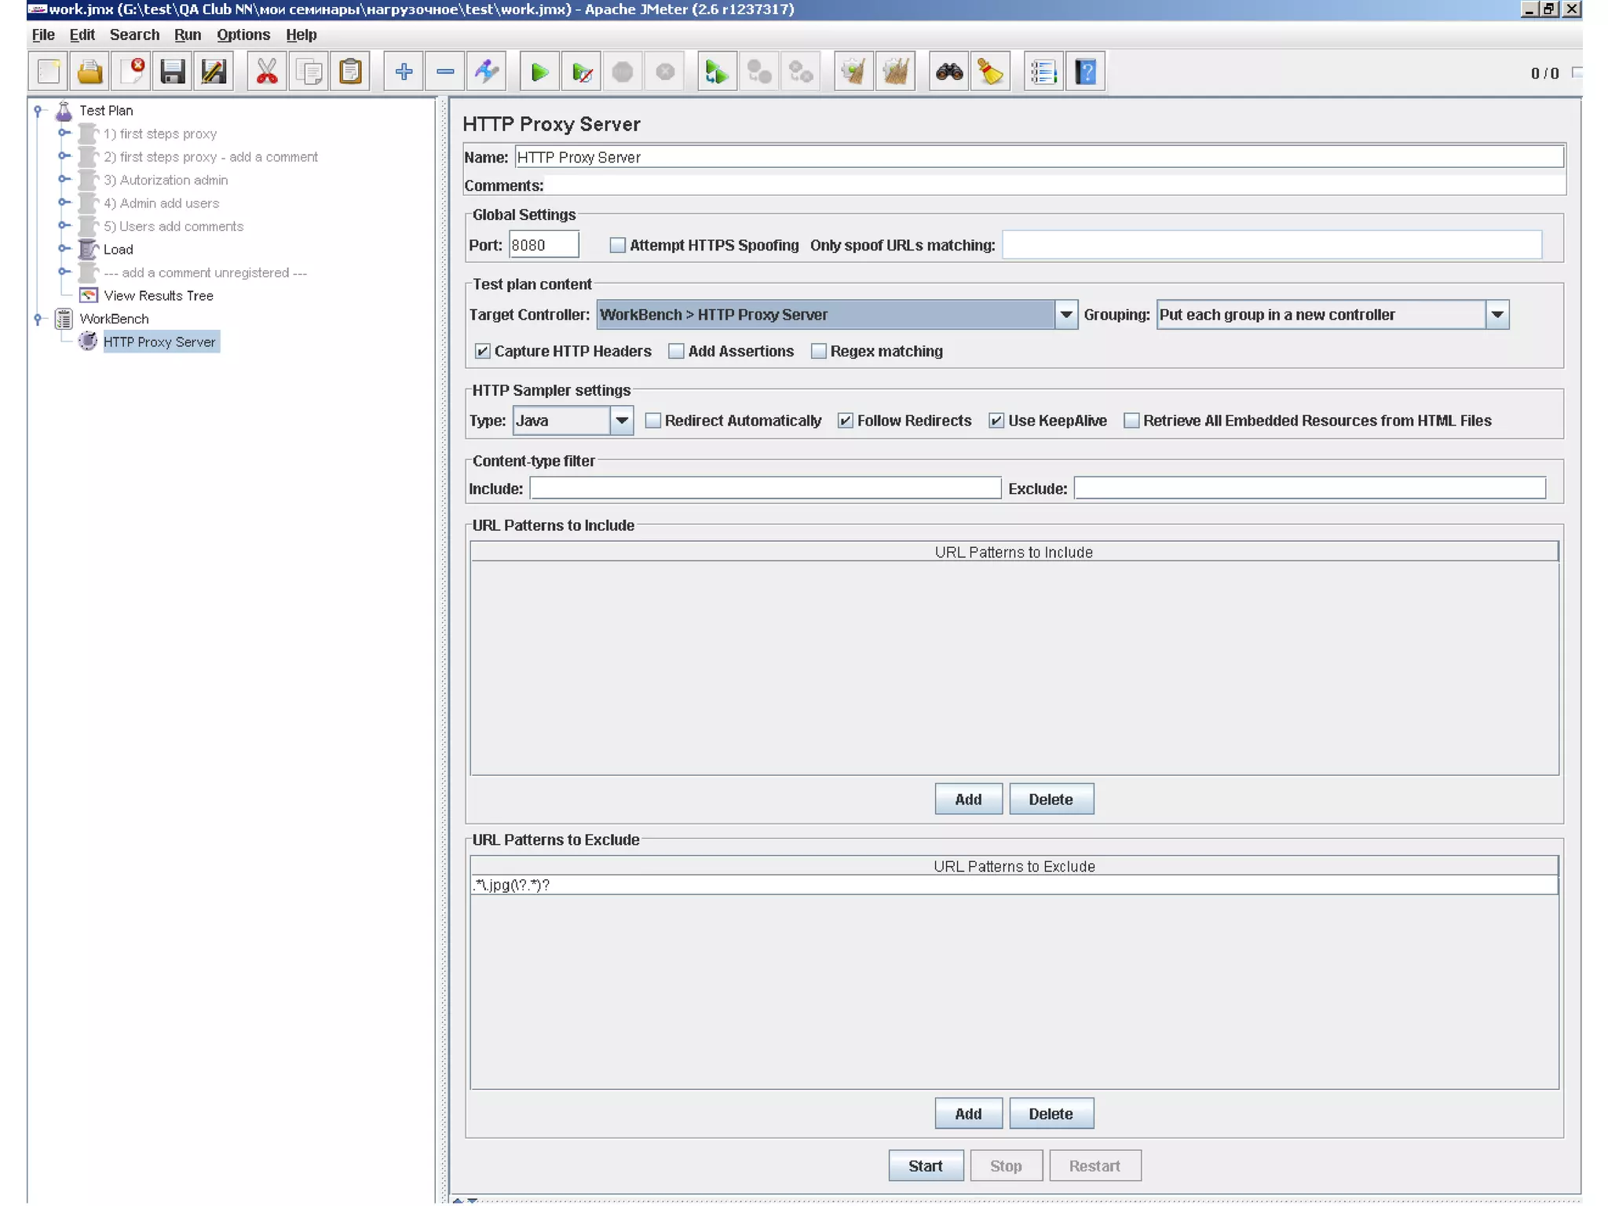Click the Open folder toolbar icon
The height and width of the screenshot is (1206, 1608).
pos(90,72)
